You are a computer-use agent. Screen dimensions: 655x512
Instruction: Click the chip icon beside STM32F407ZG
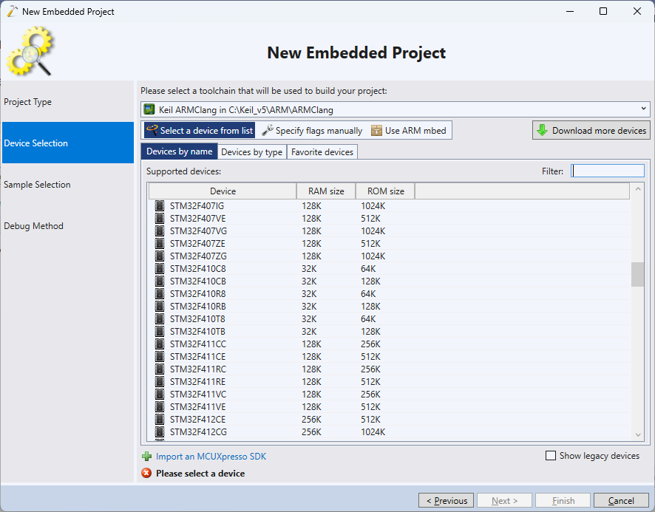160,256
